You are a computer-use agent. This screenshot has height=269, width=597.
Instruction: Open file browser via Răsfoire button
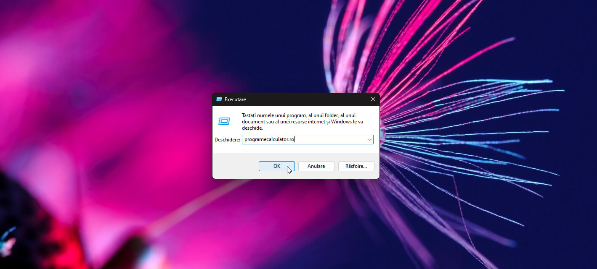(356, 166)
